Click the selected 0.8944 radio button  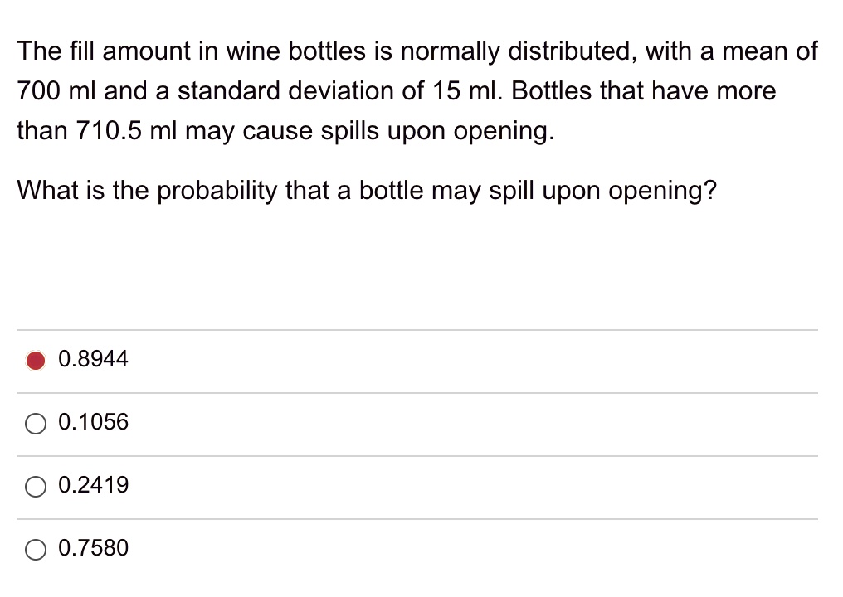pyautogui.click(x=36, y=360)
